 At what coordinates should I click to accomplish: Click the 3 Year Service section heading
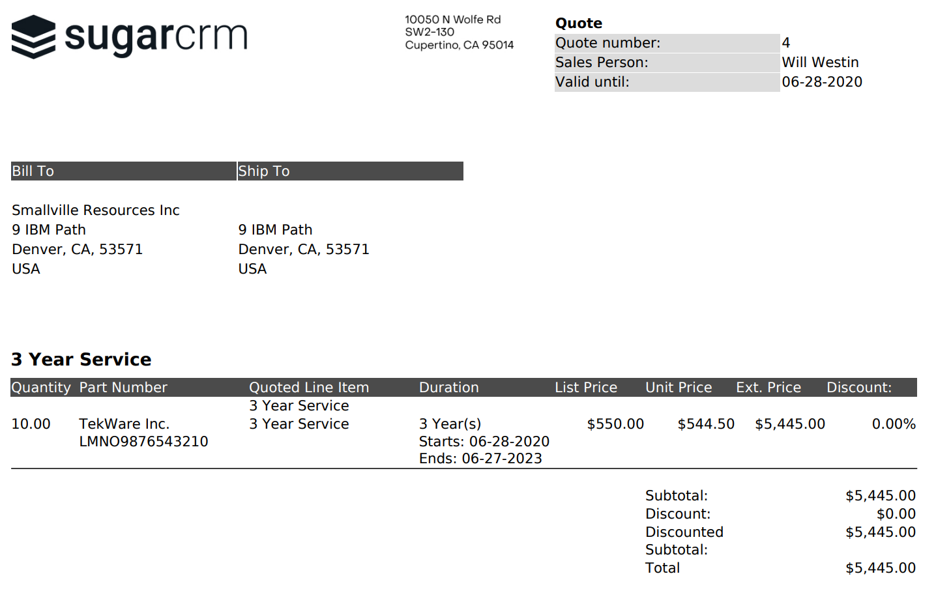pos(81,360)
